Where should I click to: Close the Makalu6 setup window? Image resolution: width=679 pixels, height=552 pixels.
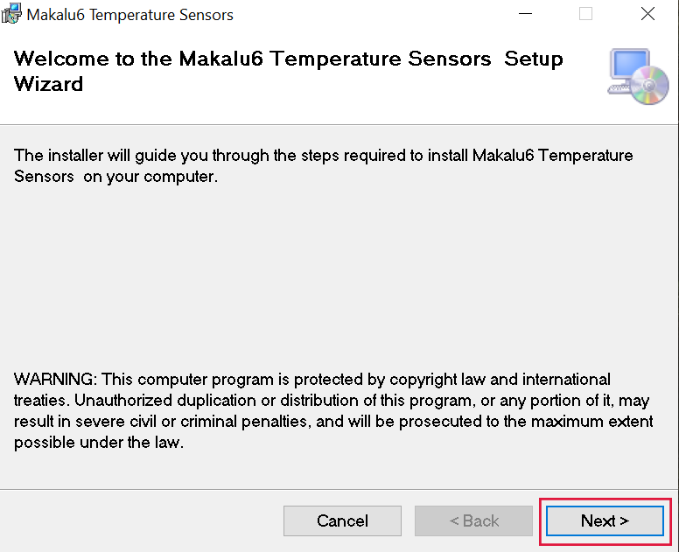[647, 14]
